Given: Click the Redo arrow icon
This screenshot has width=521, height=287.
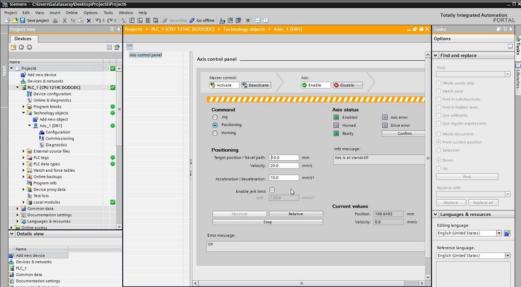Looking at the screenshot, I should click(109, 20).
